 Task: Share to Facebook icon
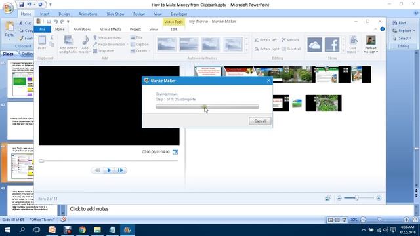pos(332,45)
